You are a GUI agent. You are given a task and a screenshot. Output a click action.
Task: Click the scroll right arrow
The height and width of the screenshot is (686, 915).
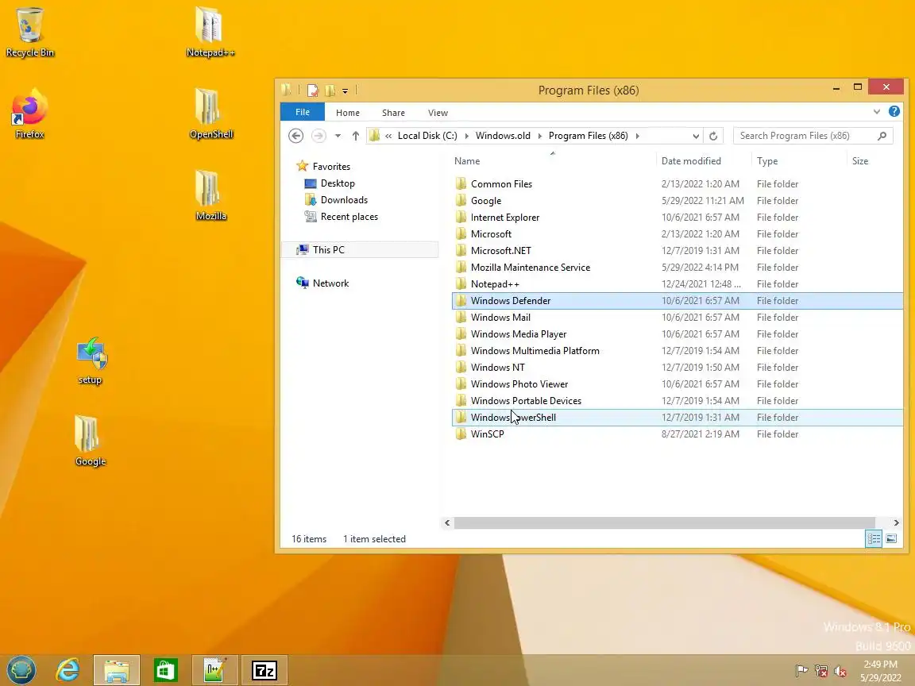coord(896,522)
